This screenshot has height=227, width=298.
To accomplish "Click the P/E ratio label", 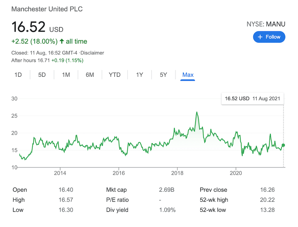I will click(x=117, y=200).
